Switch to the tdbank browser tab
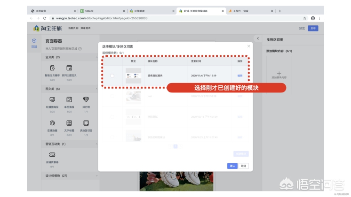Image resolution: width=351 pixels, height=197 pixels. [102, 11]
